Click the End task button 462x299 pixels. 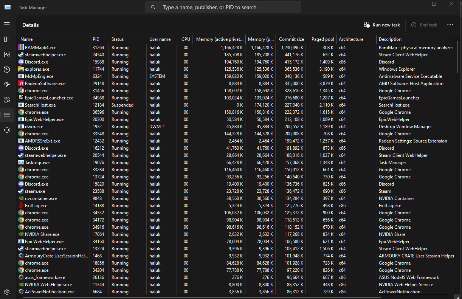(x=424, y=25)
